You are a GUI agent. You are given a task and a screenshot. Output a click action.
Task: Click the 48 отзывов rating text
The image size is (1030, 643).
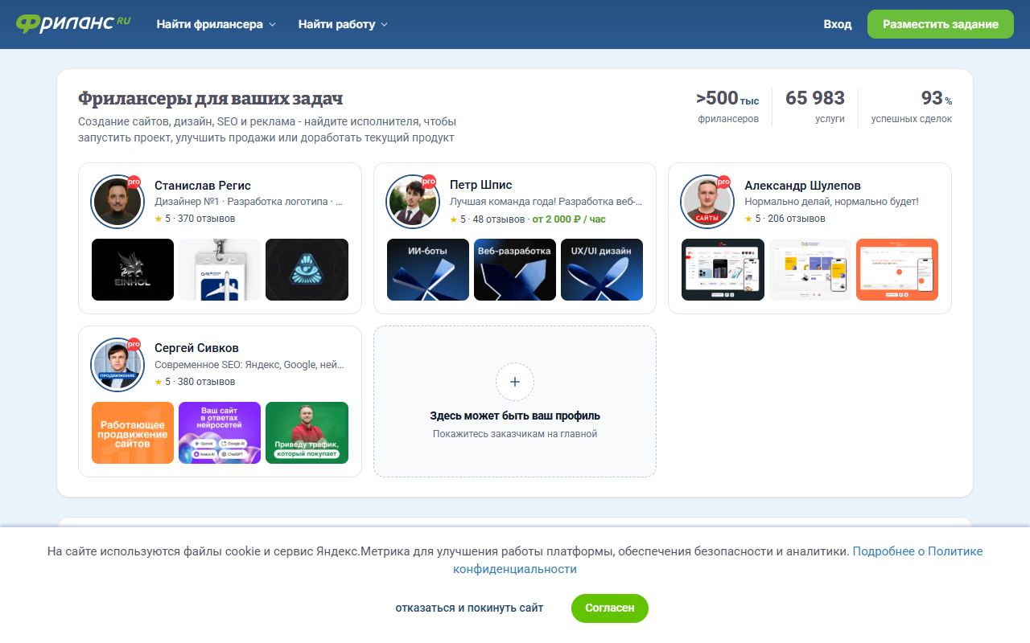[x=499, y=219]
